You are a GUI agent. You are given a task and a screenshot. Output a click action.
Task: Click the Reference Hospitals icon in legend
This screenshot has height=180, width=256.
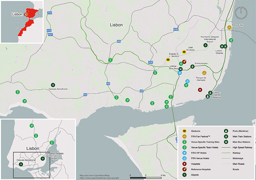[185, 169]
